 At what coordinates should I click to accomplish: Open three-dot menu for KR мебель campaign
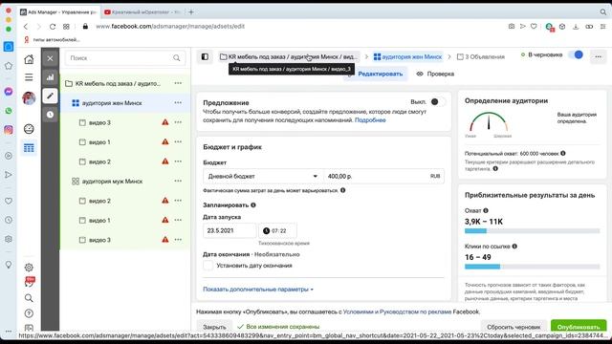pos(178,83)
